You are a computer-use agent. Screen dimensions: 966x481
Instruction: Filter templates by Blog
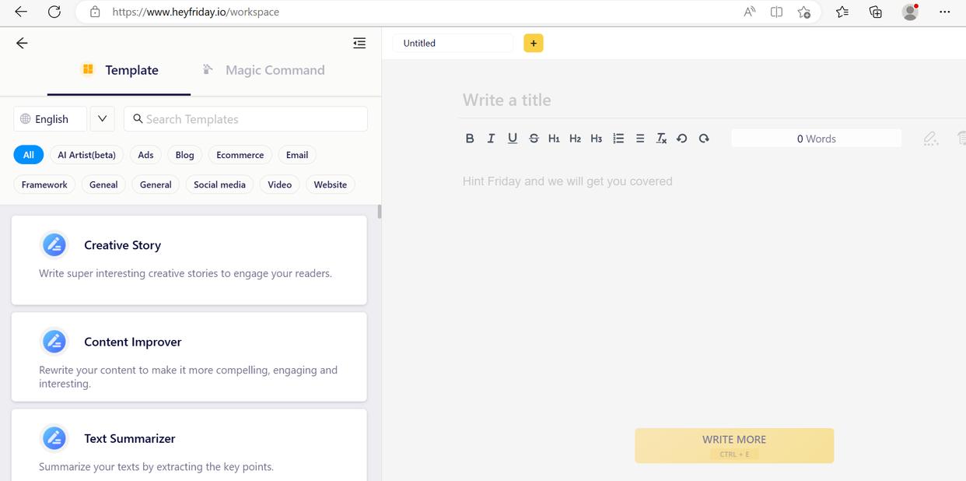pos(185,155)
